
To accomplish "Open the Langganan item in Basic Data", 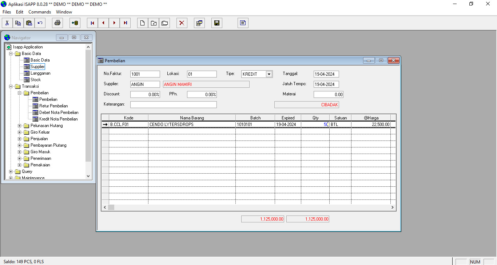I will pyautogui.click(x=40, y=73).
